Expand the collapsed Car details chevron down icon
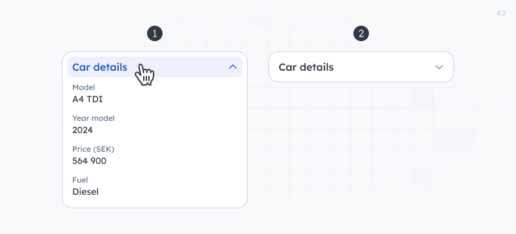516x234 pixels. [x=439, y=67]
